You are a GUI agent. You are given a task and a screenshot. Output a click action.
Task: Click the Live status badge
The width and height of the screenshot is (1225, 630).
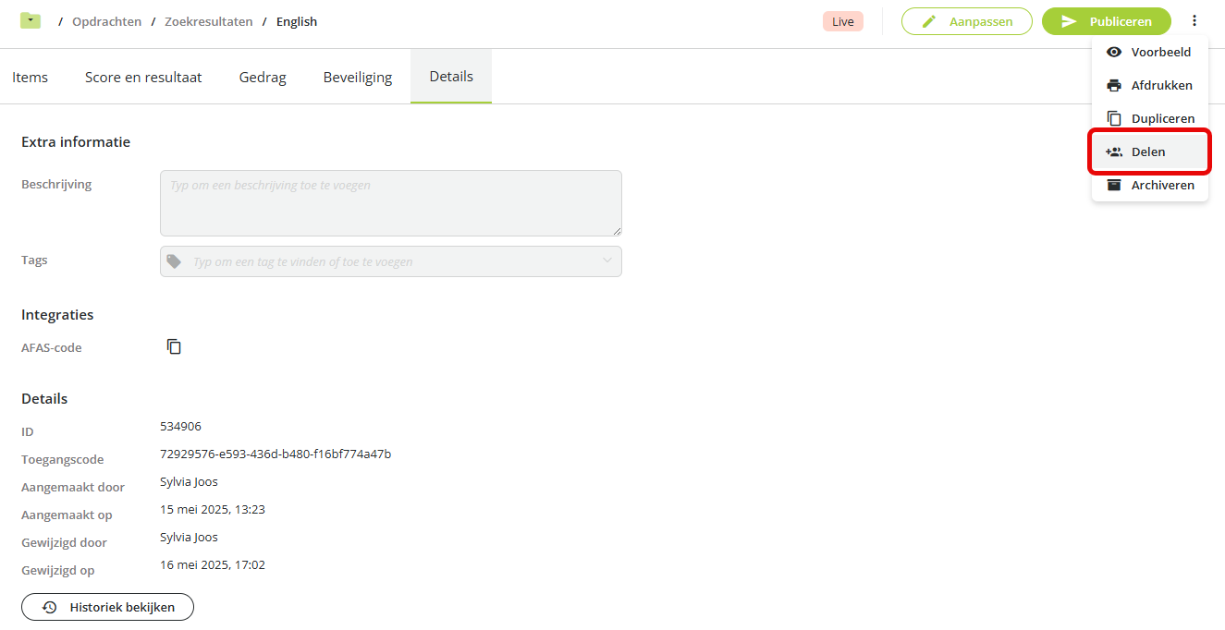[842, 21]
